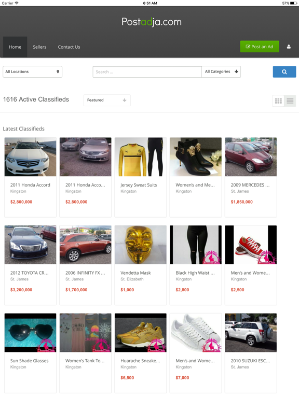Screen dimensions: 299x398
Task: View the red Converse sneakers image
Action: click(251, 245)
